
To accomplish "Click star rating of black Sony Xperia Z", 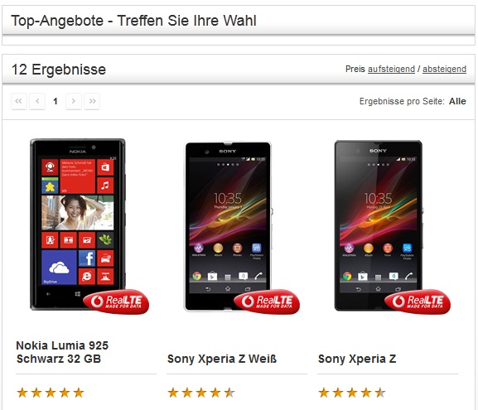I will (x=352, y=393).
